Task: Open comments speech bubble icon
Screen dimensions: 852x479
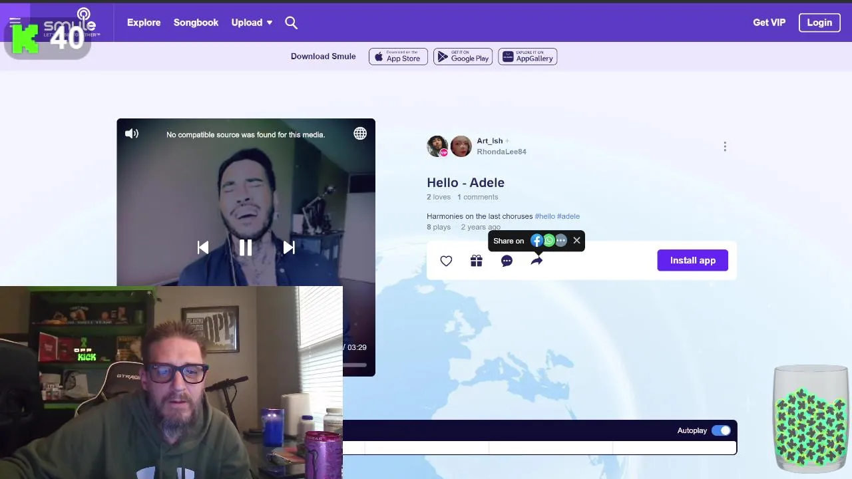Action: coord(507,261)
